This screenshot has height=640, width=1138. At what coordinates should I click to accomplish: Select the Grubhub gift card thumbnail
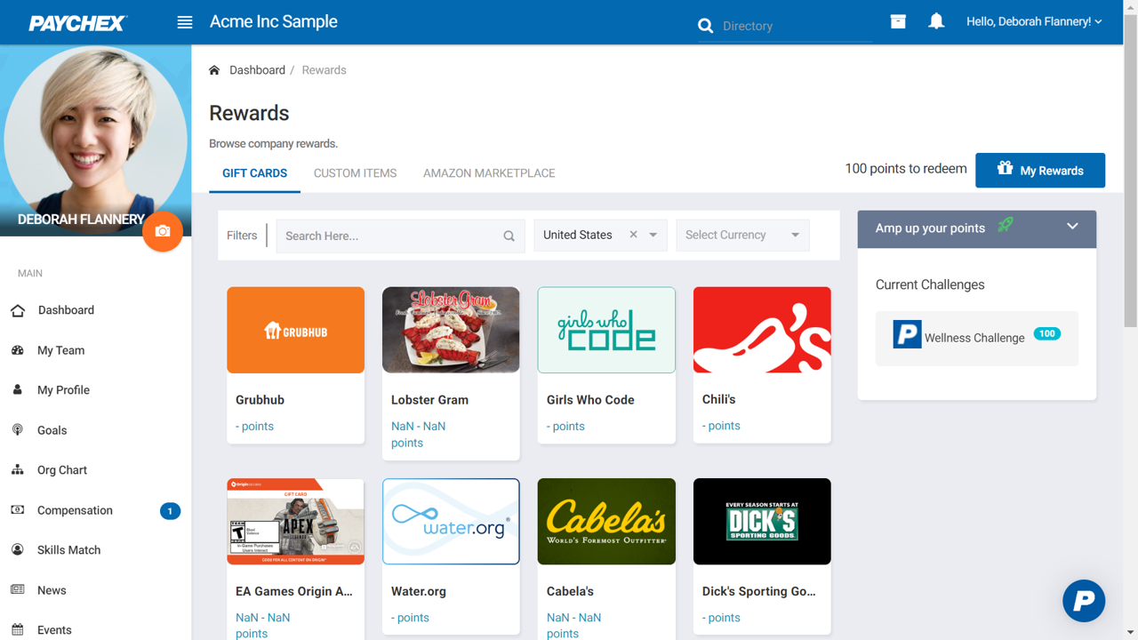click(x=295, y=330)
